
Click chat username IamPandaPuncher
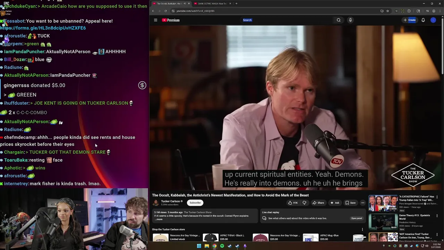point(24,51)
